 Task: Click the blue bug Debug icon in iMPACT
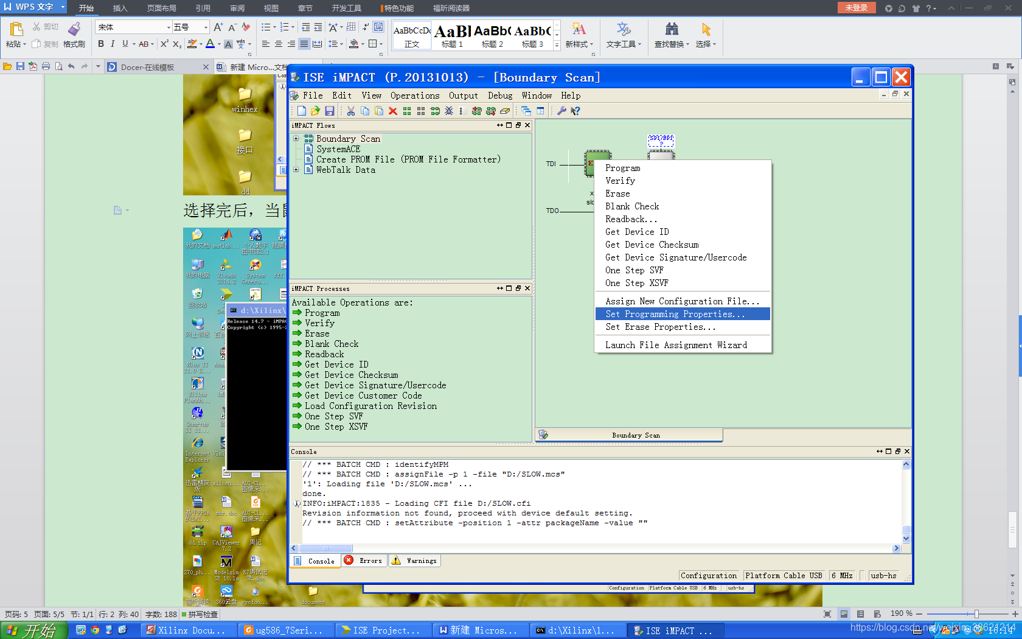pyautogui.click(x=449, y=111)
